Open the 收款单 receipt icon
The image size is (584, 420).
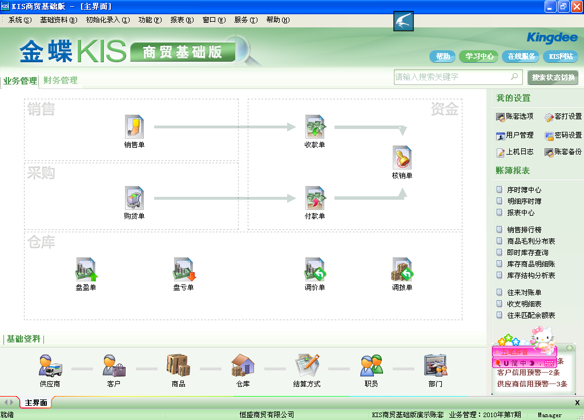coord(315,127)
